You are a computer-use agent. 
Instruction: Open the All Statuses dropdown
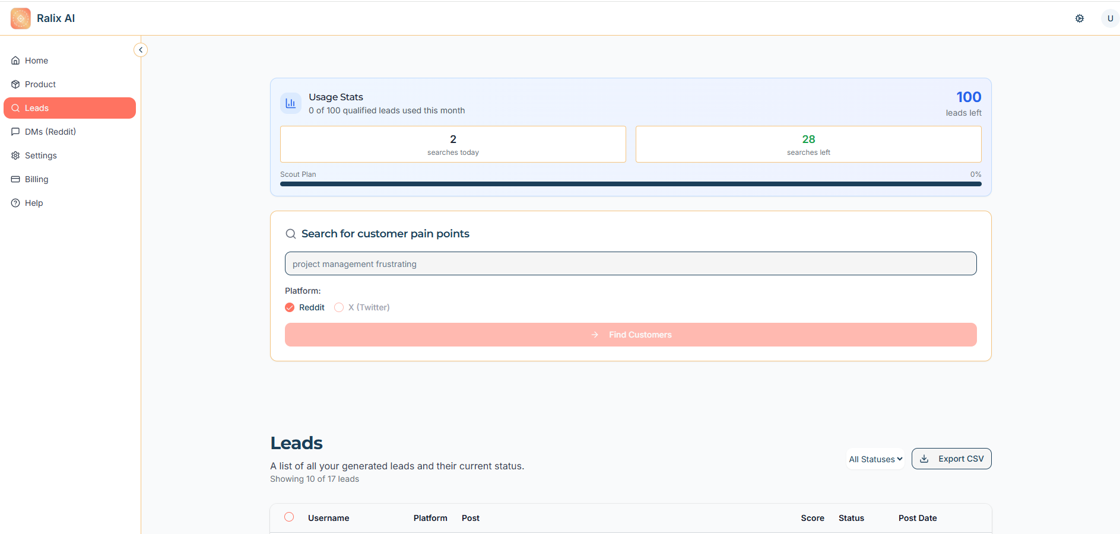[x=875, y=459]
